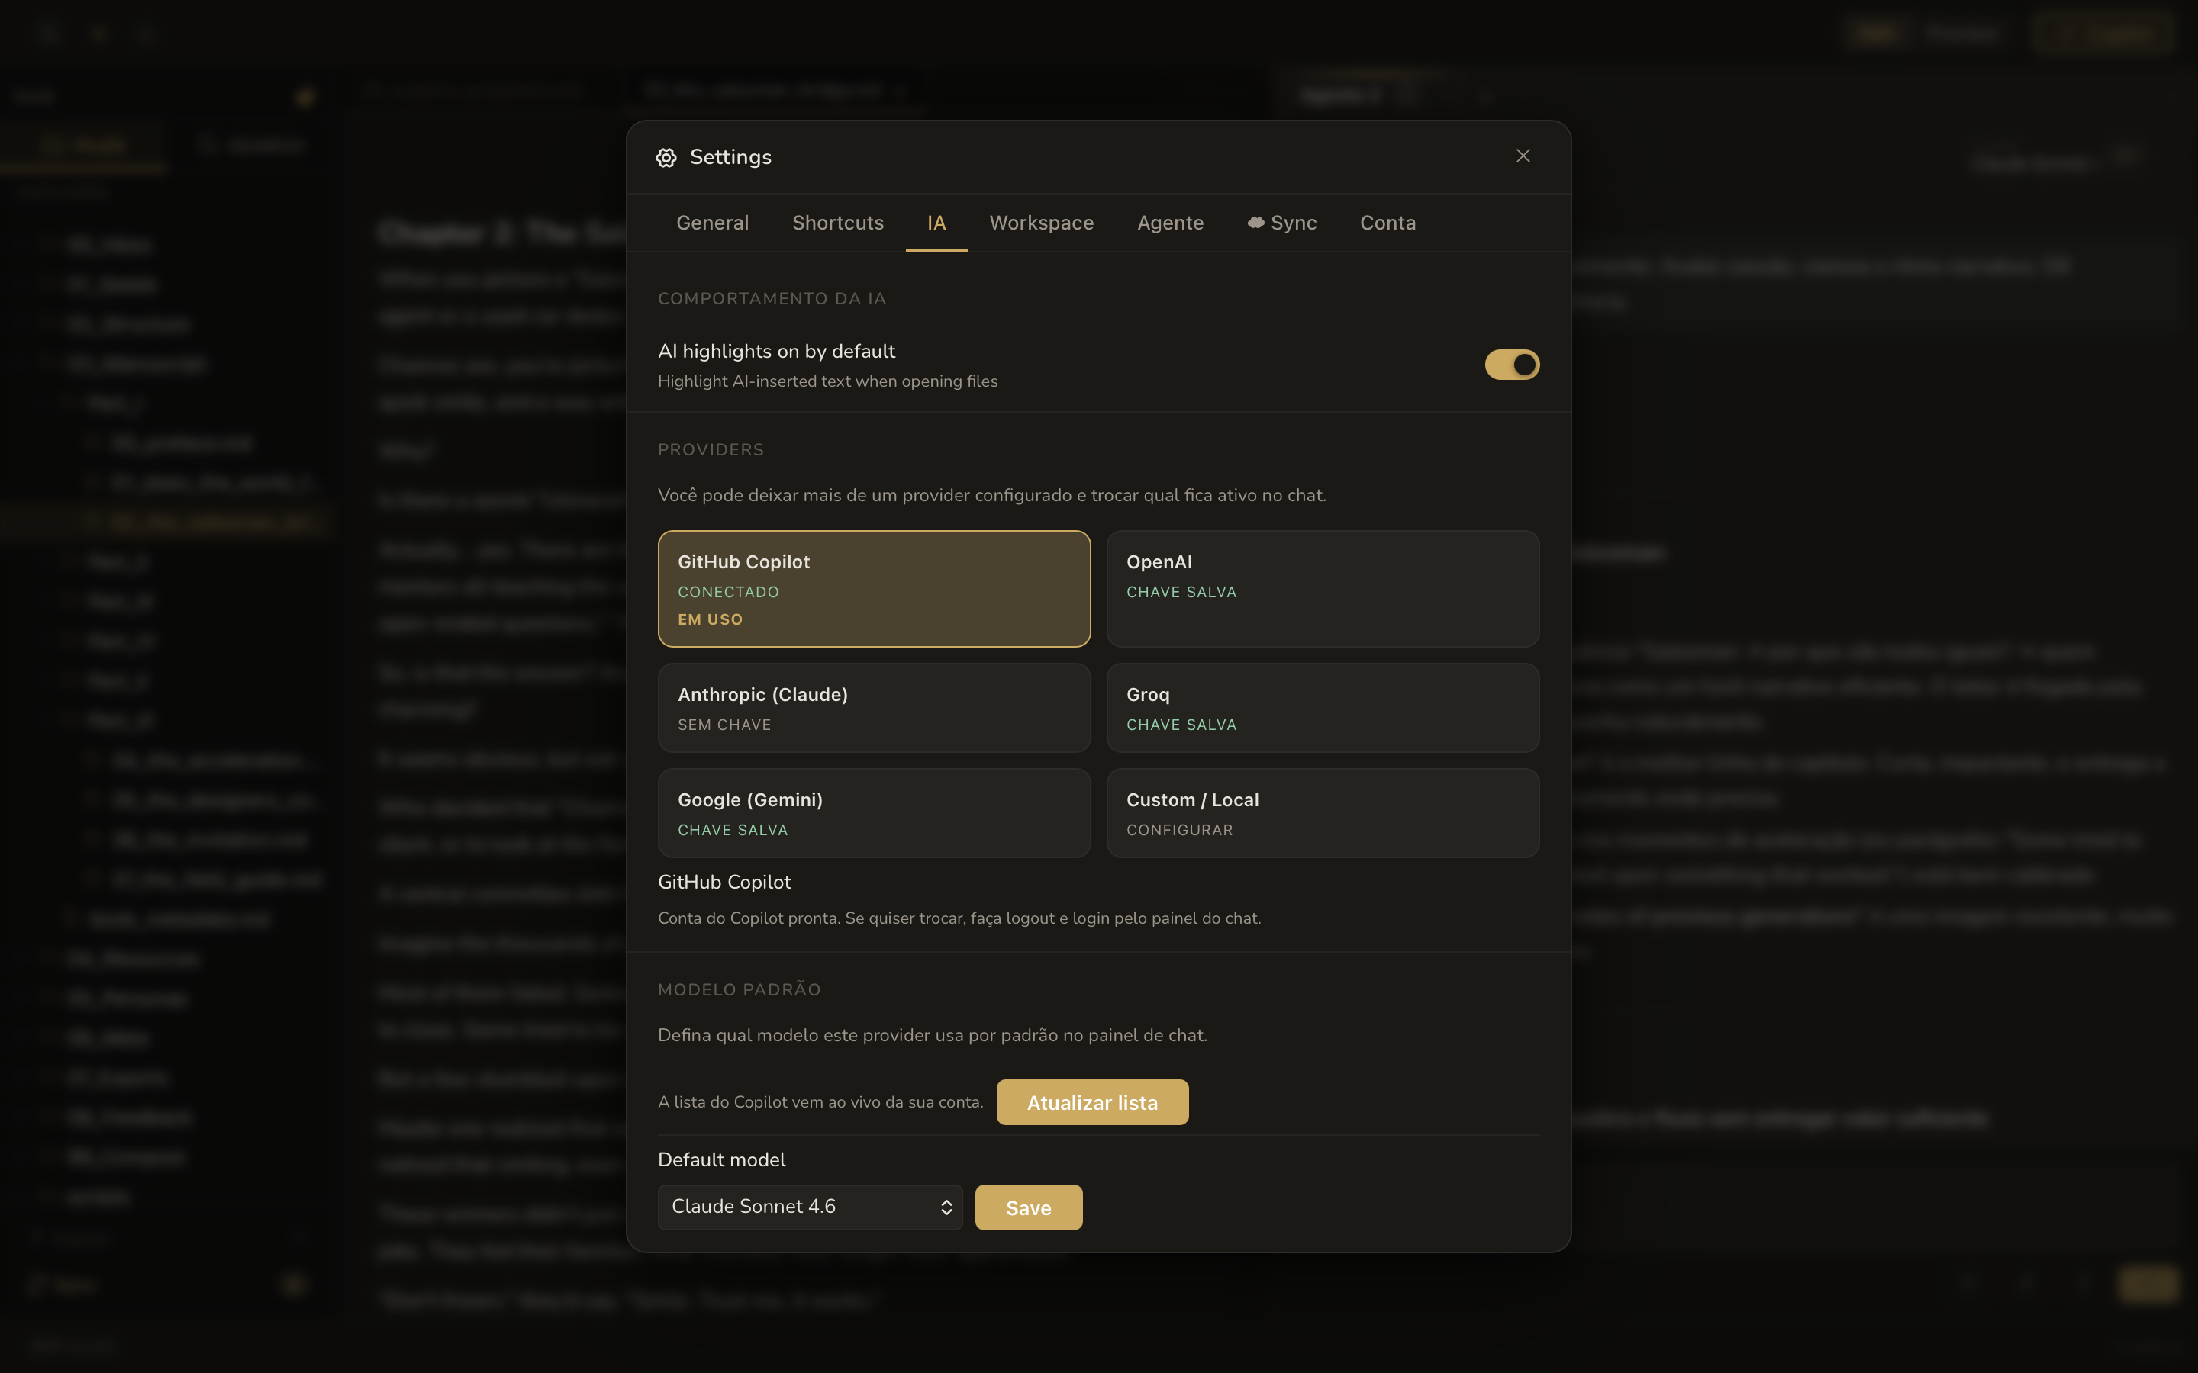Switch to the Shortcuts tab
Viewport: 2198px width, 1373px height.
pos(837,223)
